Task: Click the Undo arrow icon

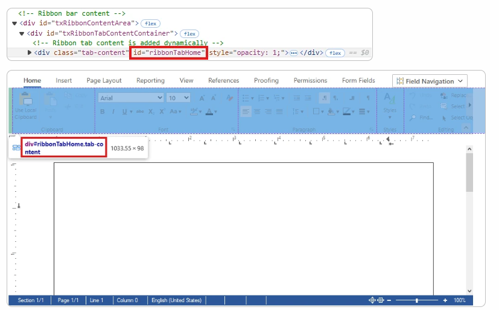Action: (413, 95)
